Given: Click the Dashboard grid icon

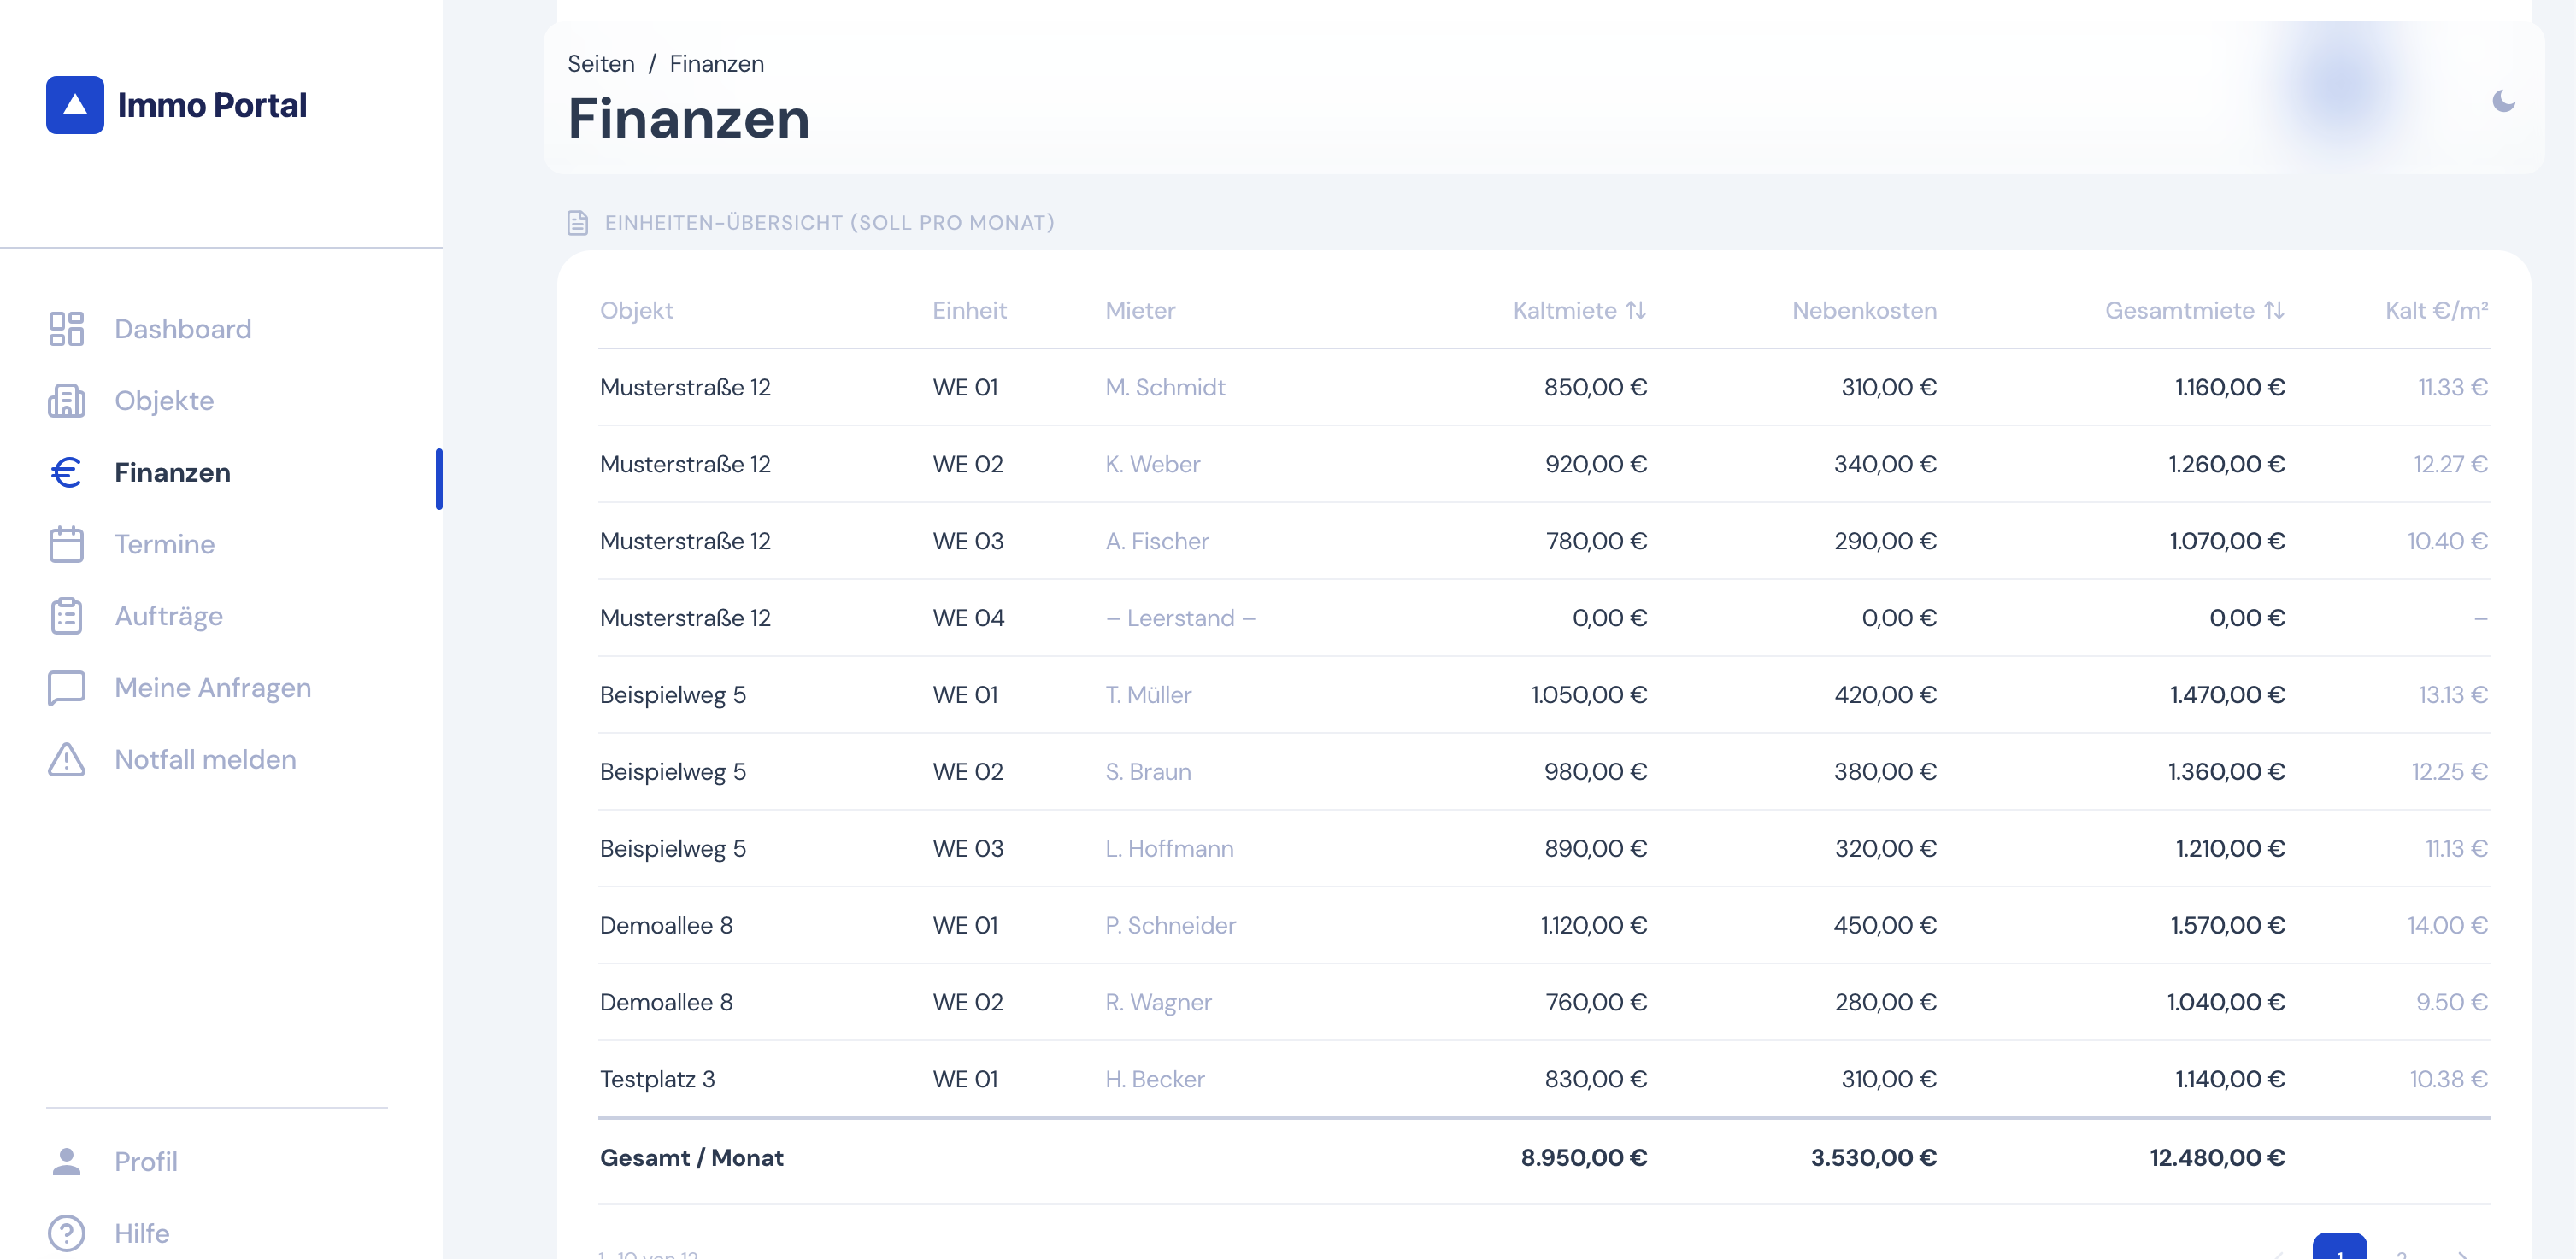Looking at the screenshot, I should click(66, 329).
